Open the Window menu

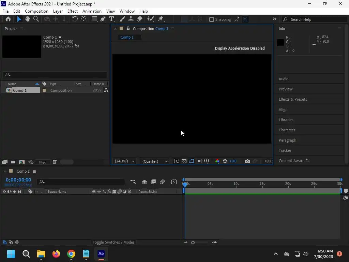(127, 11)
